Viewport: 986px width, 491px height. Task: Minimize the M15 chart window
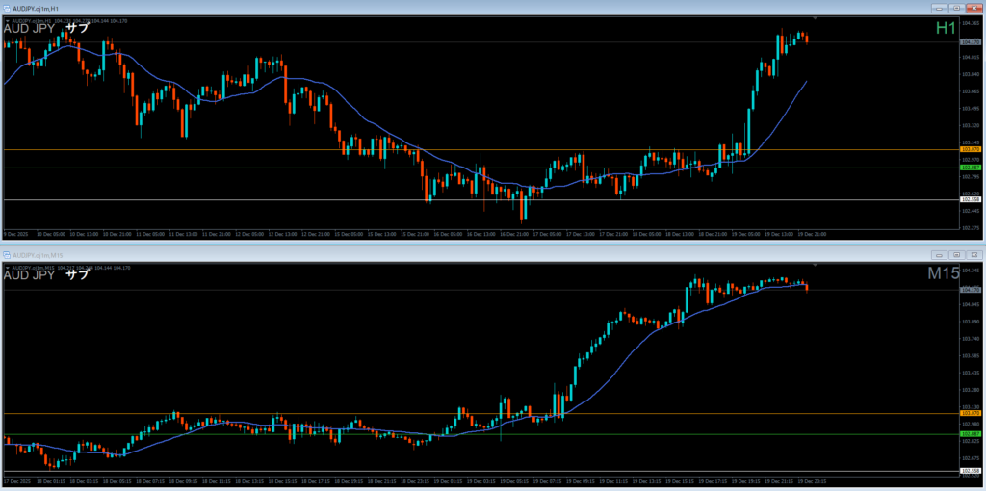[940, 255]
